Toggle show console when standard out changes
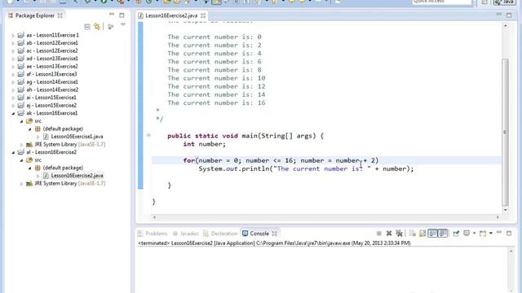The height and width of the screenshot is (293, 522). (432, 234)
